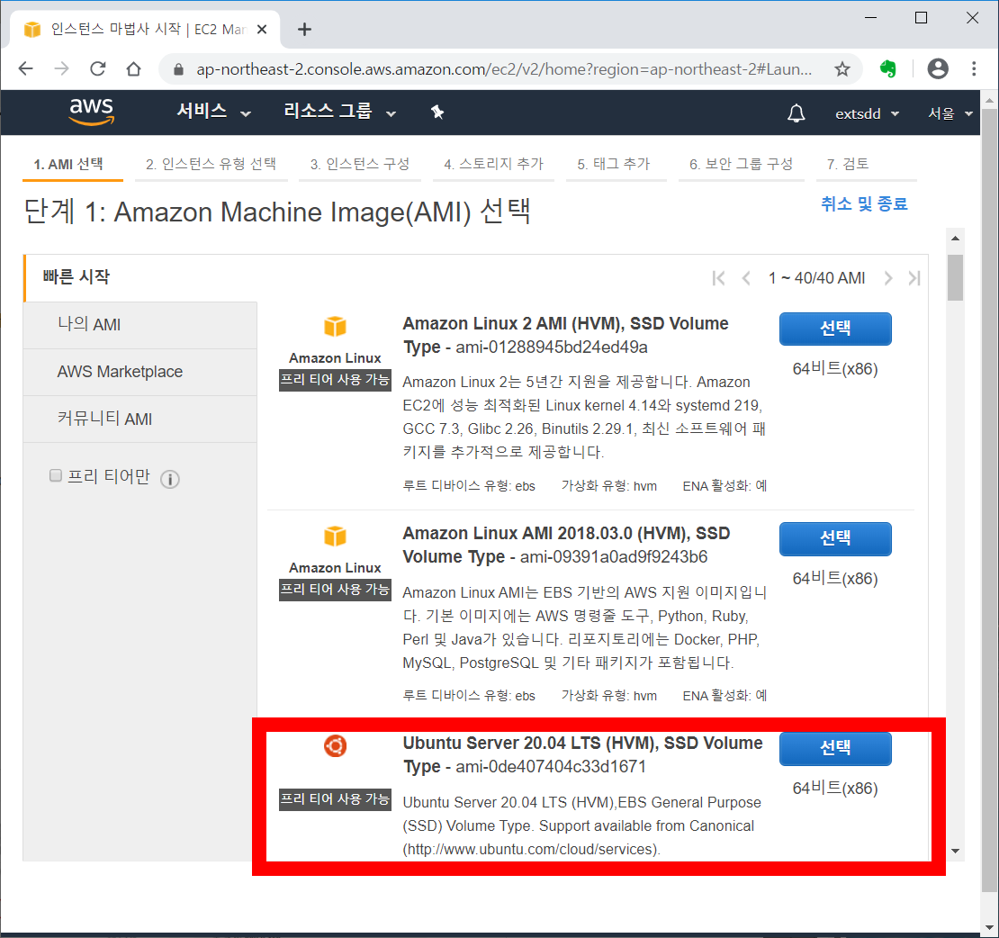Click 선택 for Amazon Linux AMI 2018.03.0
999x938 pixels.
click(835, 538)
